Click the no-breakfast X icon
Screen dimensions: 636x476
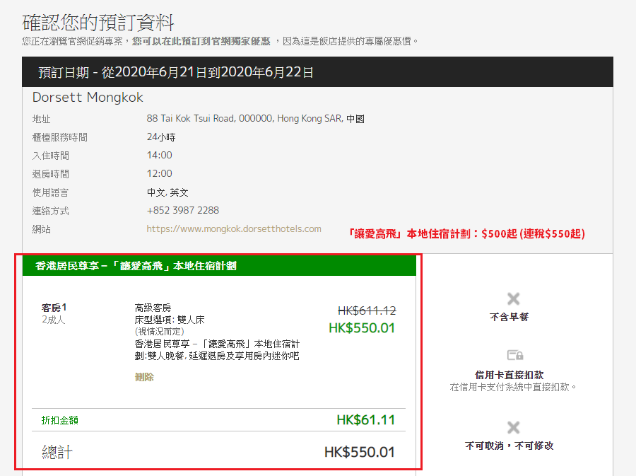(513, 299)
